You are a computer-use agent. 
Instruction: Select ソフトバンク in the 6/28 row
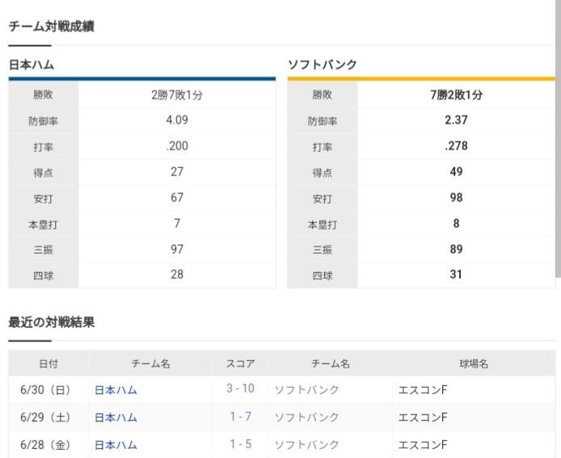(306, 444)
